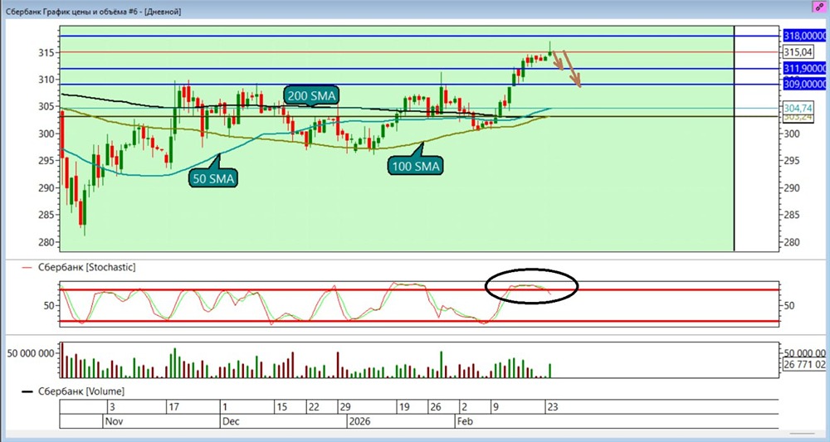The height and width of the screenshot is (442, 830).
Task: Click date marker 23 on time axis
Action: tap(552, 407)
